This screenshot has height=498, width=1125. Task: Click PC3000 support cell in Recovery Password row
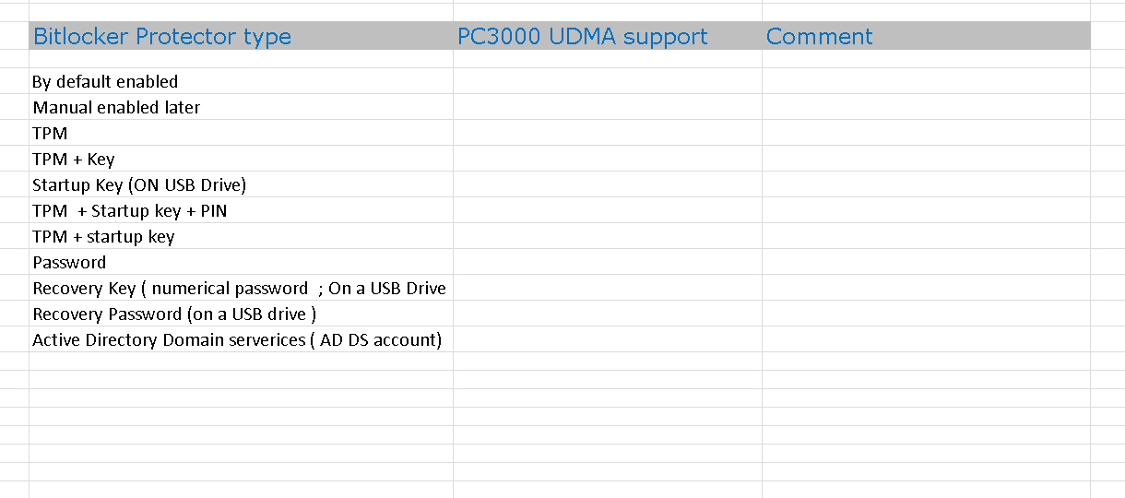tap(608, 314)
